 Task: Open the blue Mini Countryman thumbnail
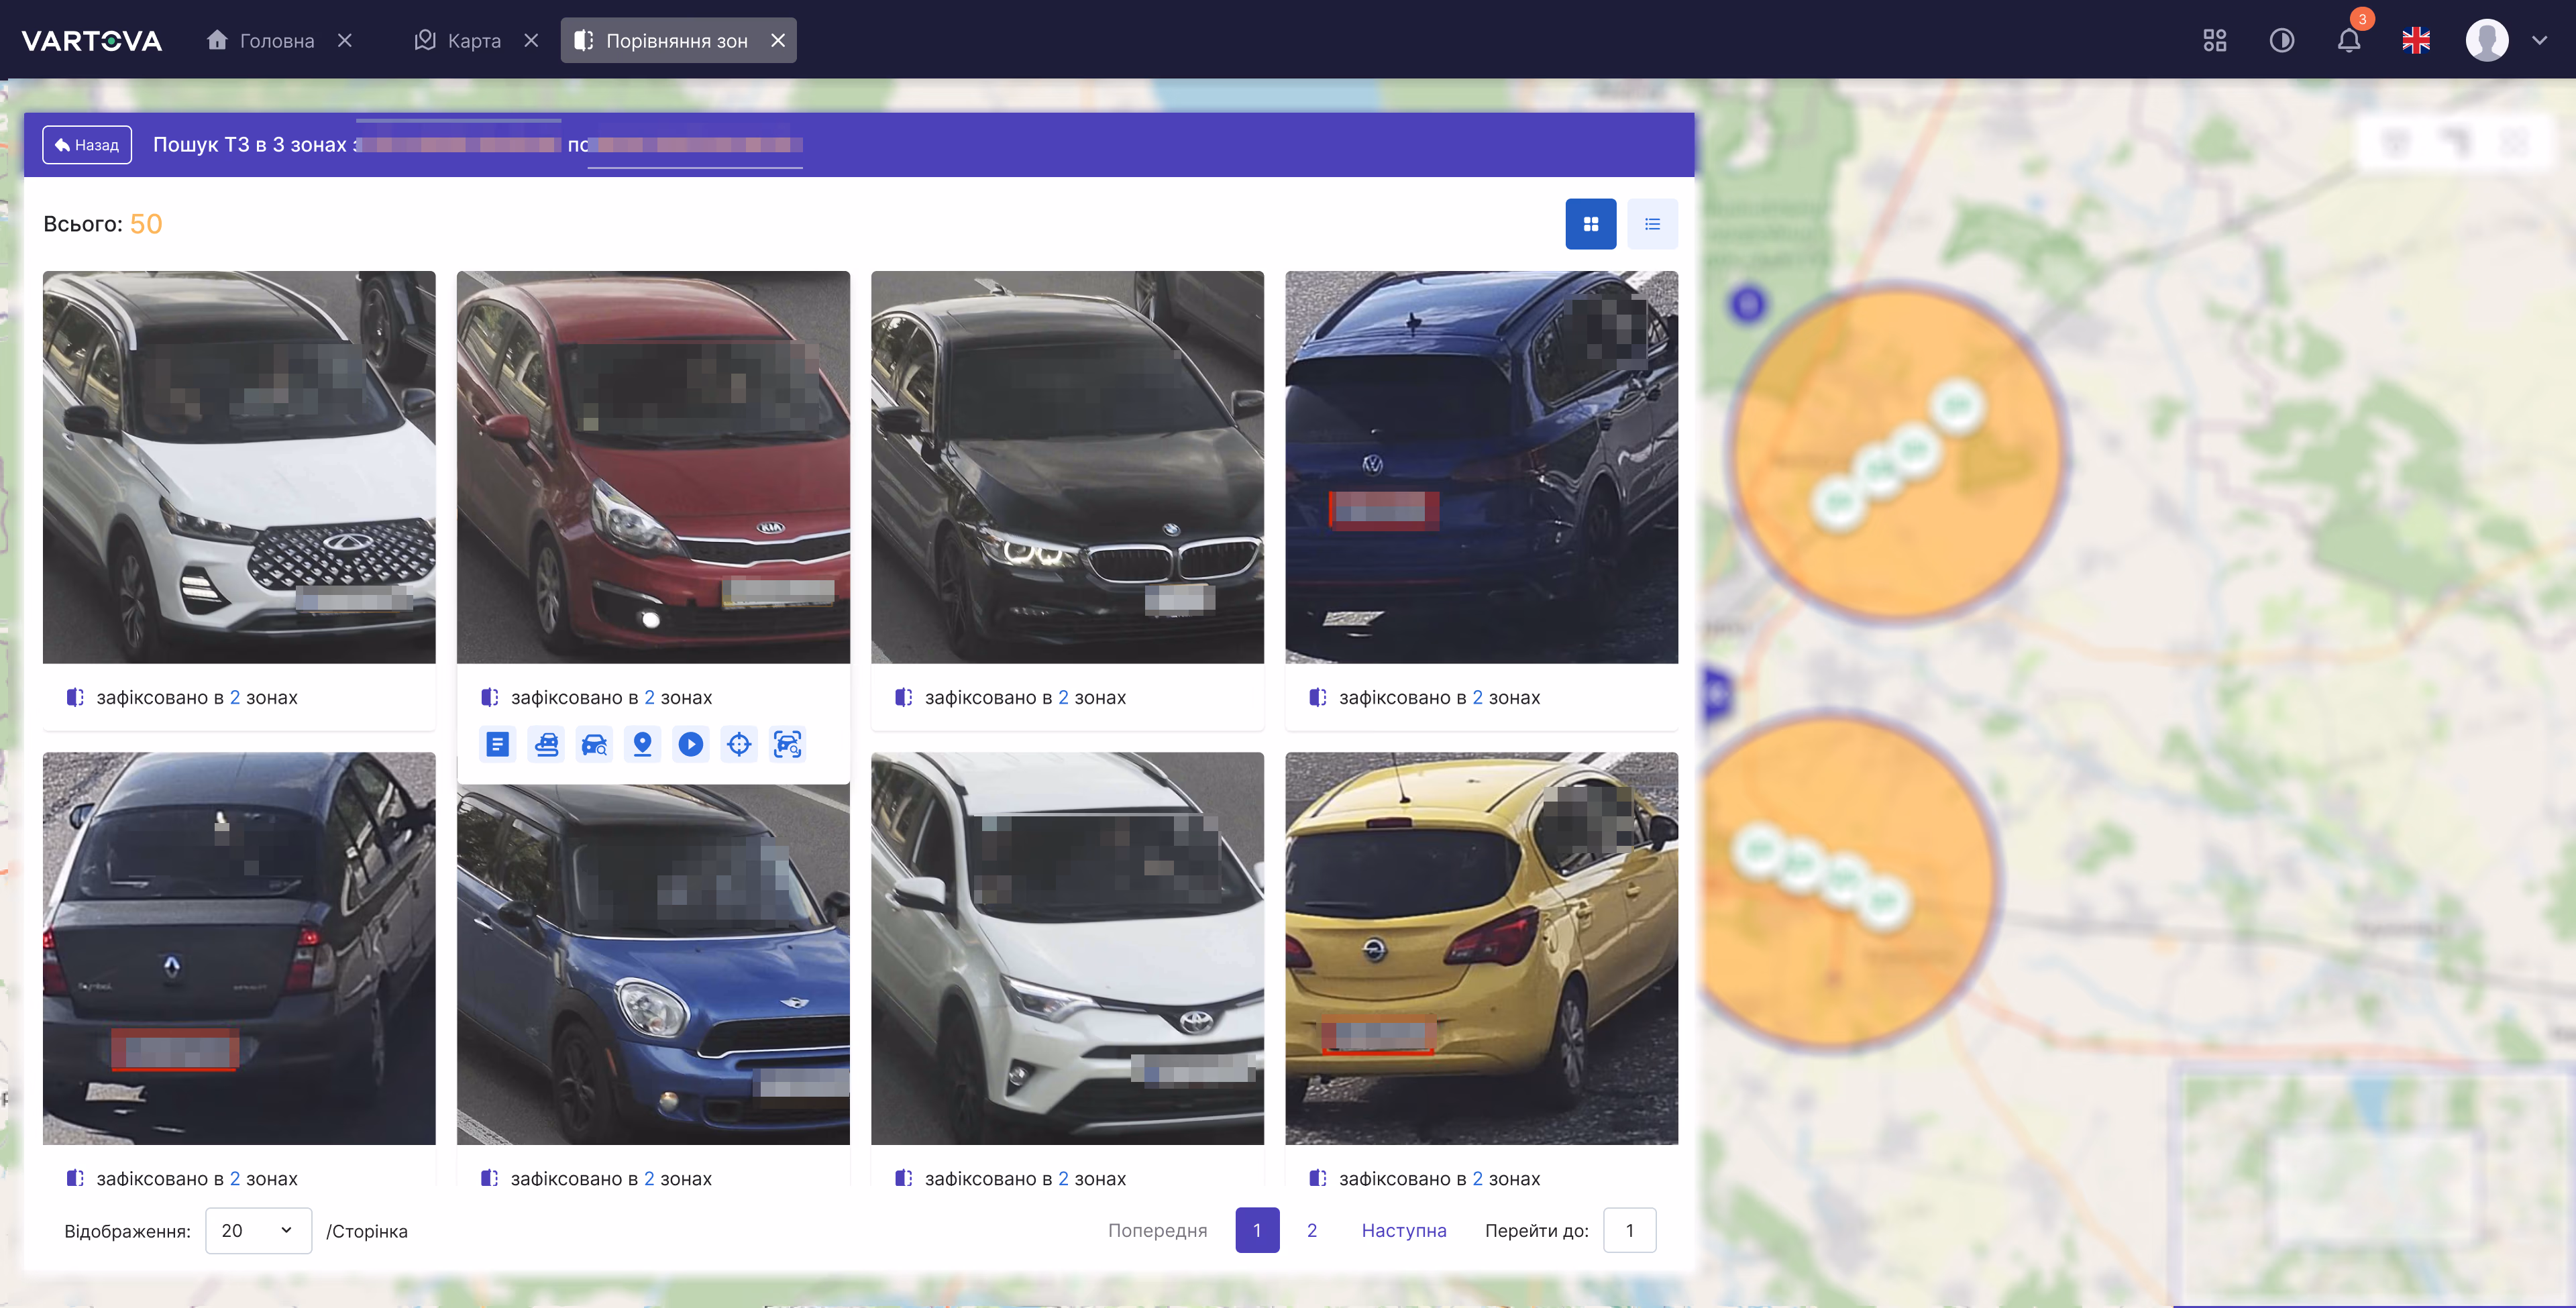tap(653, 964)
